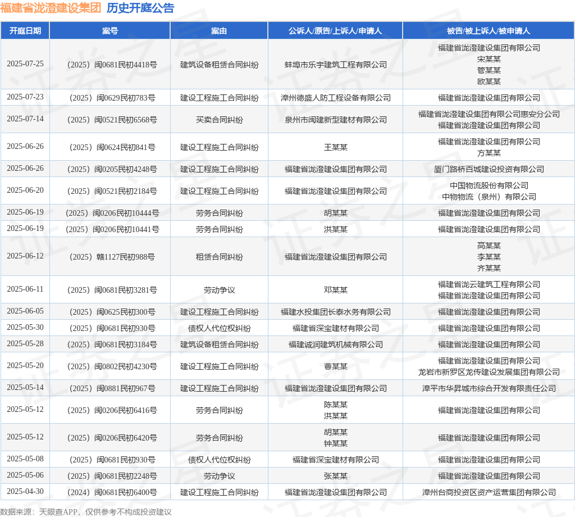Click the 历史开庭公告 heading

click(140, 8)
